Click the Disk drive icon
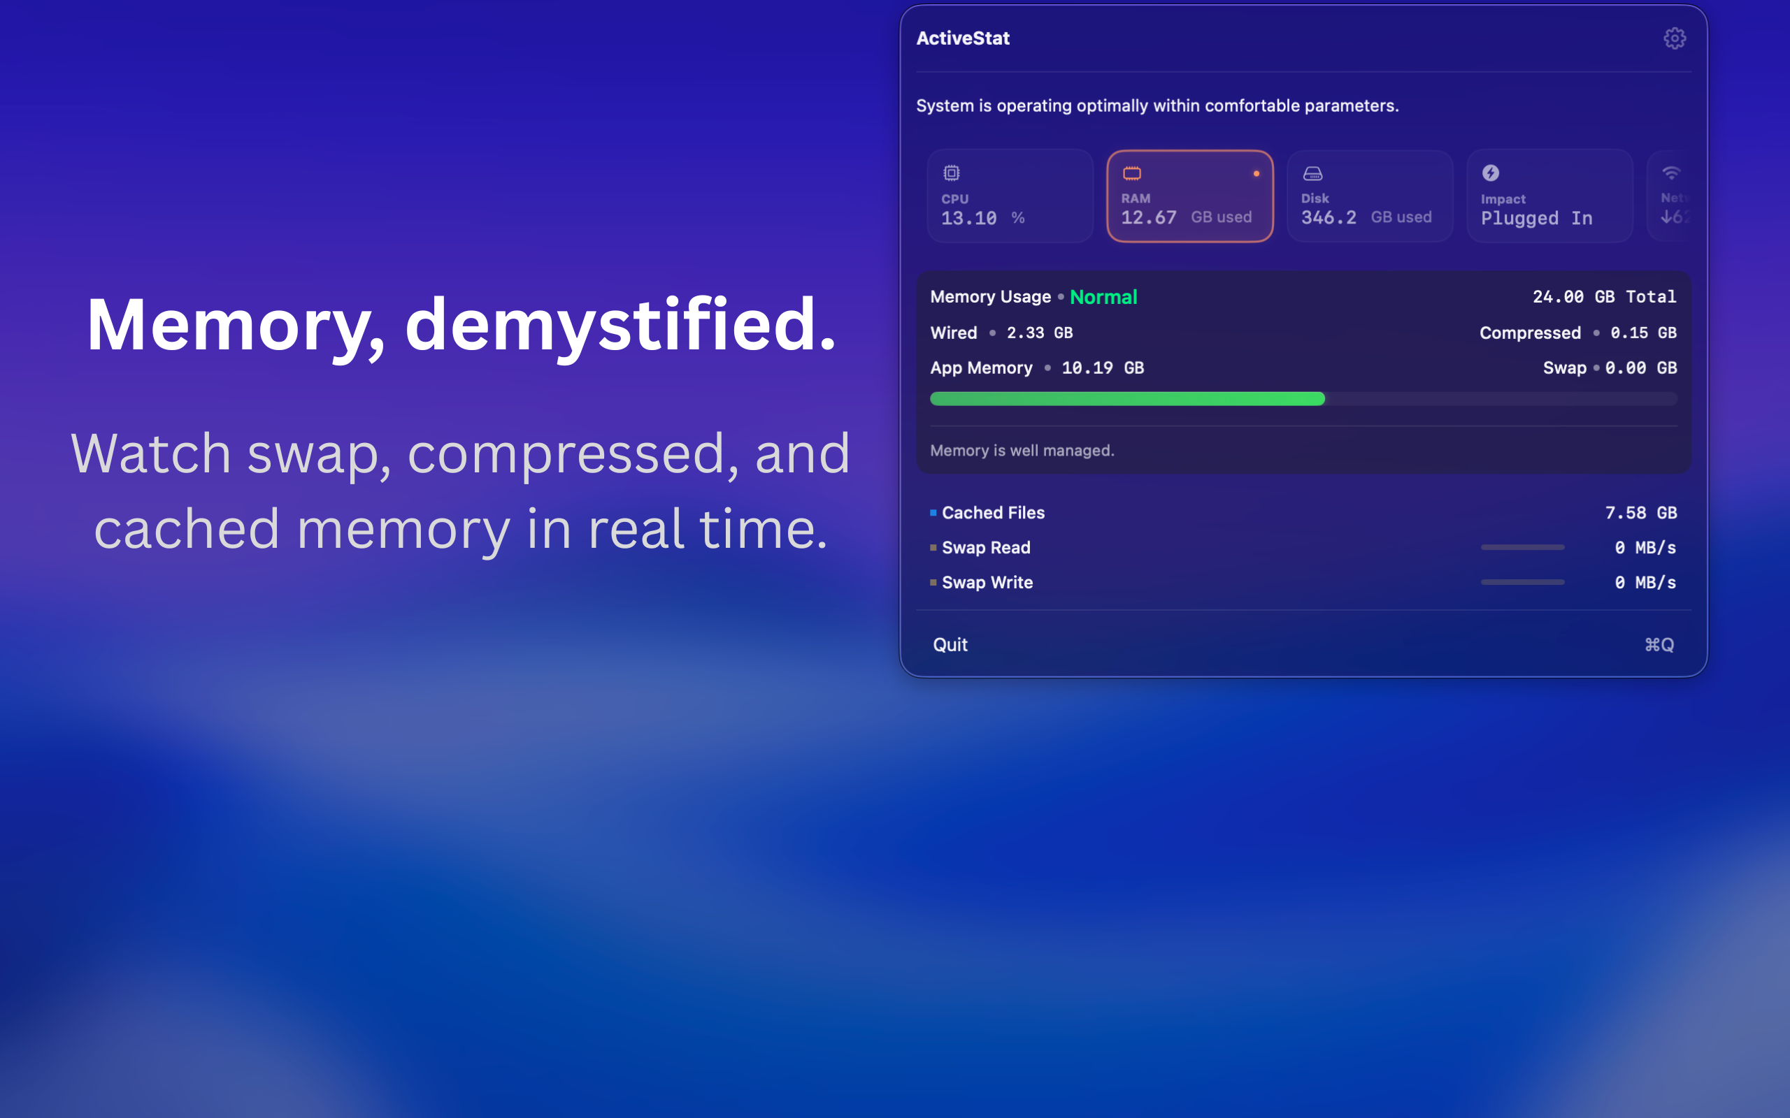The width and height of the screenshot is (1790, 1118). pos(1312,173)
